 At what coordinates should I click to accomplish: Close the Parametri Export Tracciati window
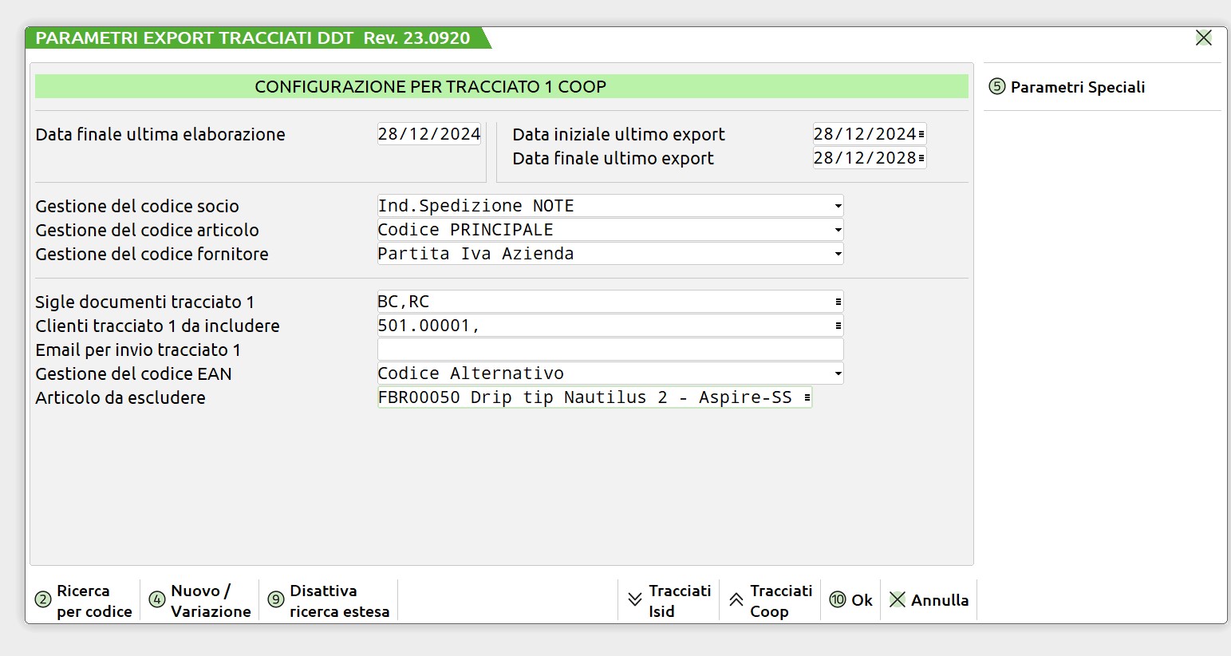pos(1204,38)
